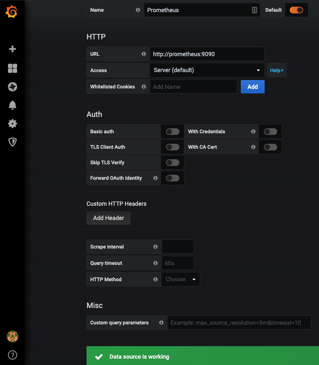Click the info icon next to URL
The image size is (319, 365).
tap(144, 54)
